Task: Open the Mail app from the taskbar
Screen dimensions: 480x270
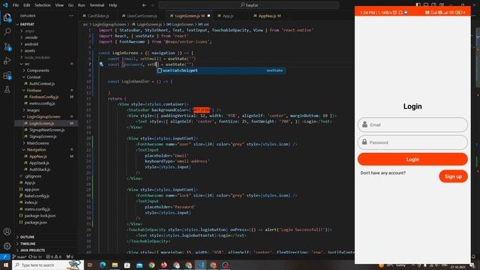Action: coord(139,265)
